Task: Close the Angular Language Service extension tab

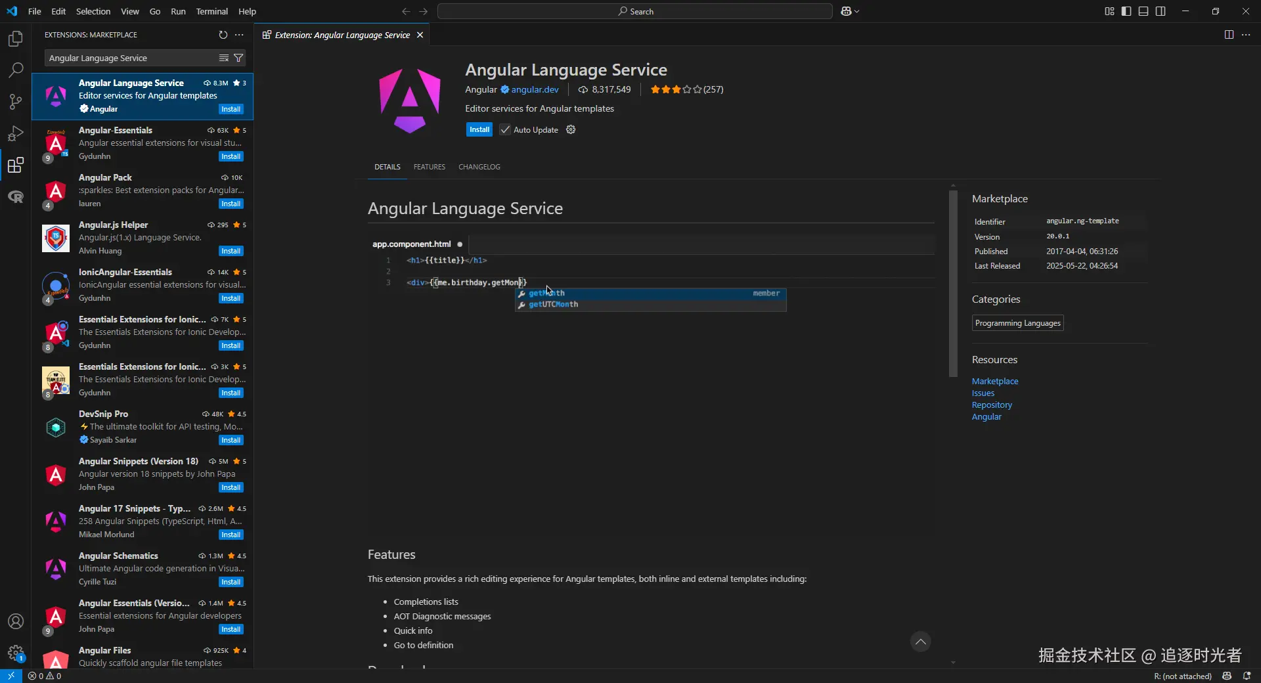Action: click(x=420, y=35)
